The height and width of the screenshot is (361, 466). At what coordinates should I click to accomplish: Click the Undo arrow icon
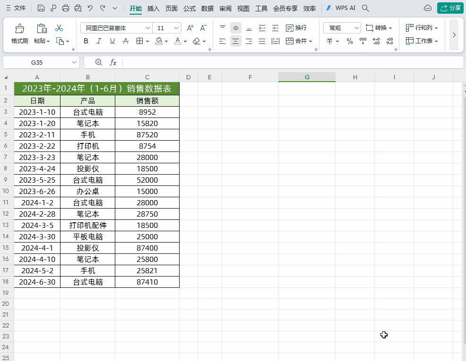(90, 8)
